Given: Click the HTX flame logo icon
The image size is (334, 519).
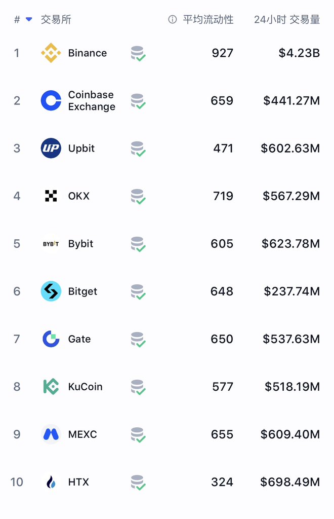Looking at the screenshot, I should click(x=51, y=482).
